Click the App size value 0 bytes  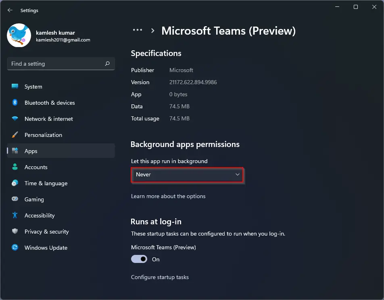point(178,94)
